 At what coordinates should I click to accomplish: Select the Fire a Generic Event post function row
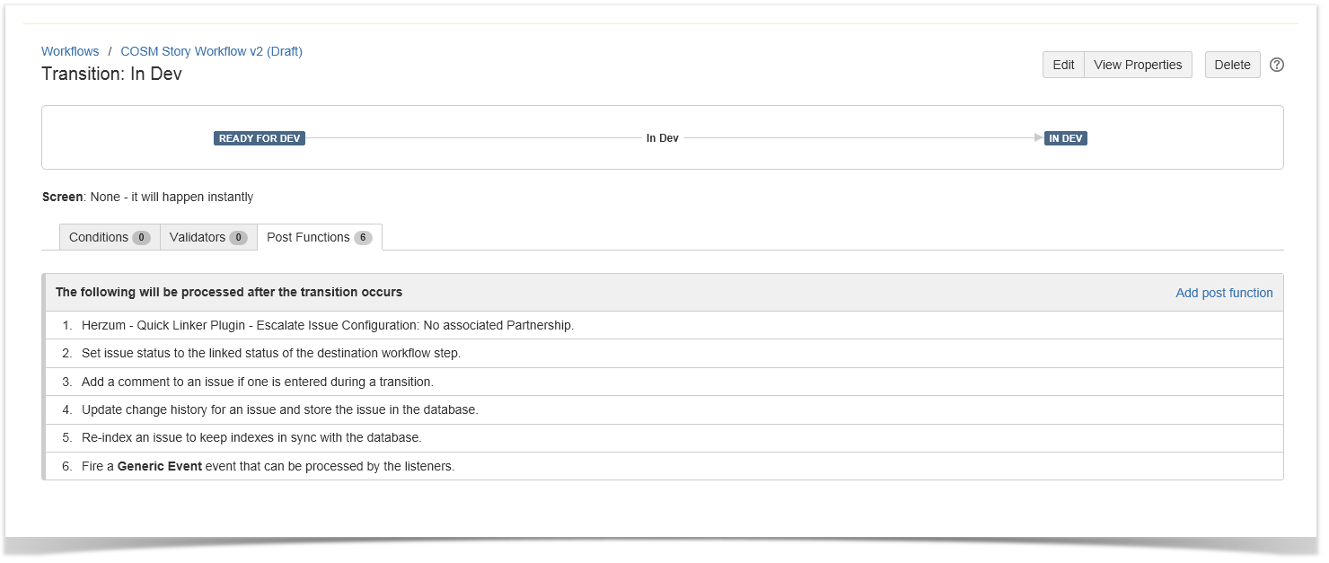click(x=268, y=466)
